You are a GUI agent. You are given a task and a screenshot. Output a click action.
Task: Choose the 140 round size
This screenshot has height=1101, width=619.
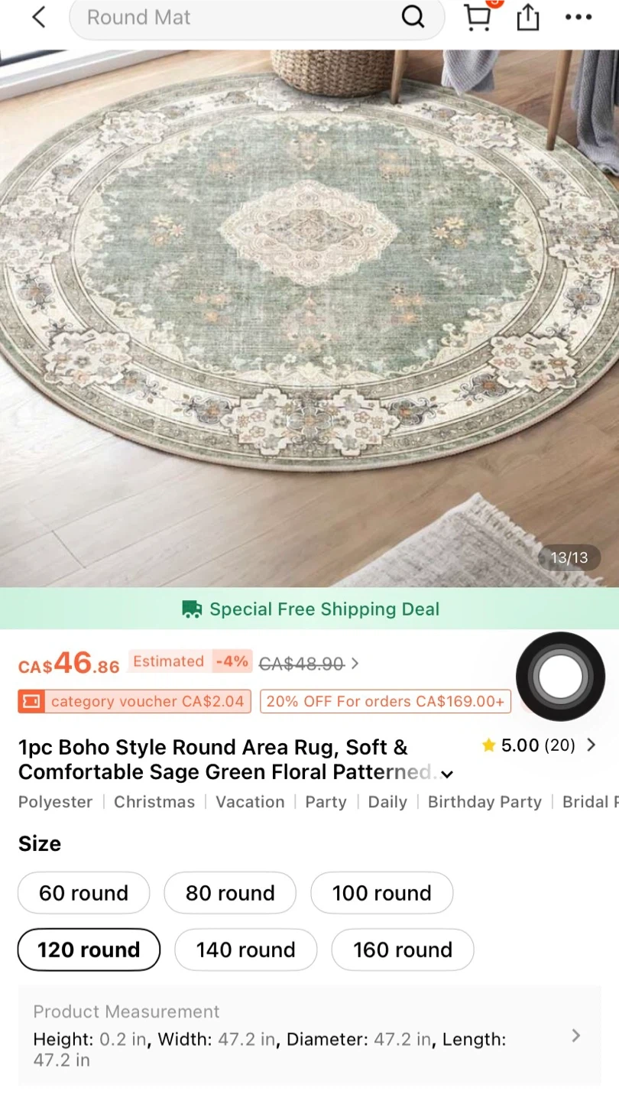point(245,950)
